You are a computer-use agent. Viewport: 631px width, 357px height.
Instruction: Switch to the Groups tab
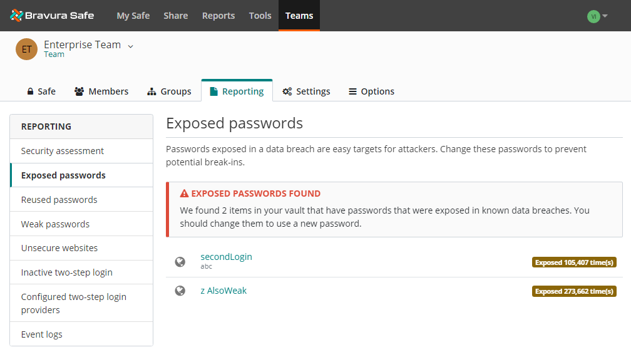coord(169,91)
